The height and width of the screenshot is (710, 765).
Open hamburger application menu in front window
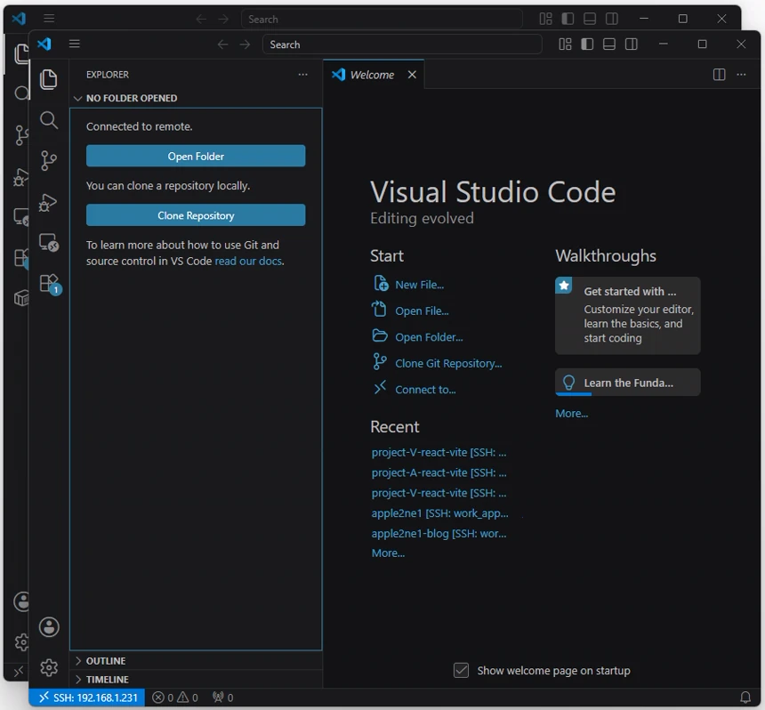coord(74,44)
